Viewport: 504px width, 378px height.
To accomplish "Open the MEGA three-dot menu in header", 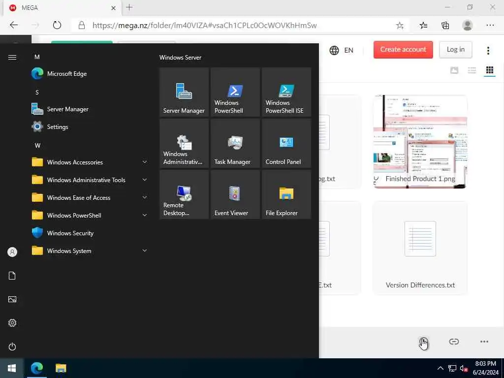I will coord(488,50).
